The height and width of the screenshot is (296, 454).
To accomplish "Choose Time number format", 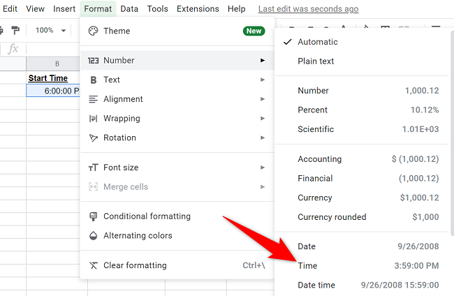I will 307,266.
